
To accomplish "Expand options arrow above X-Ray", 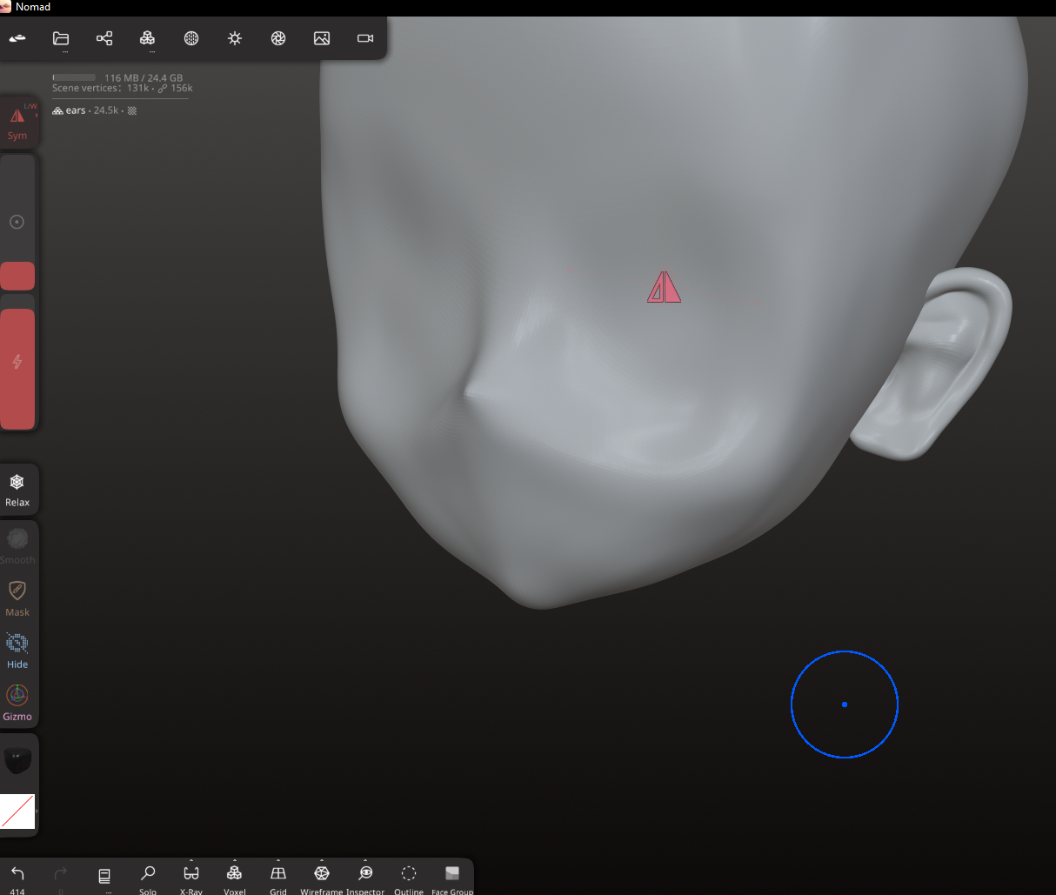I will click(191, 862).
